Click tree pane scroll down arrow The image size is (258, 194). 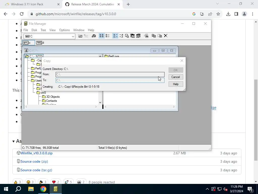tap(100, 103)
